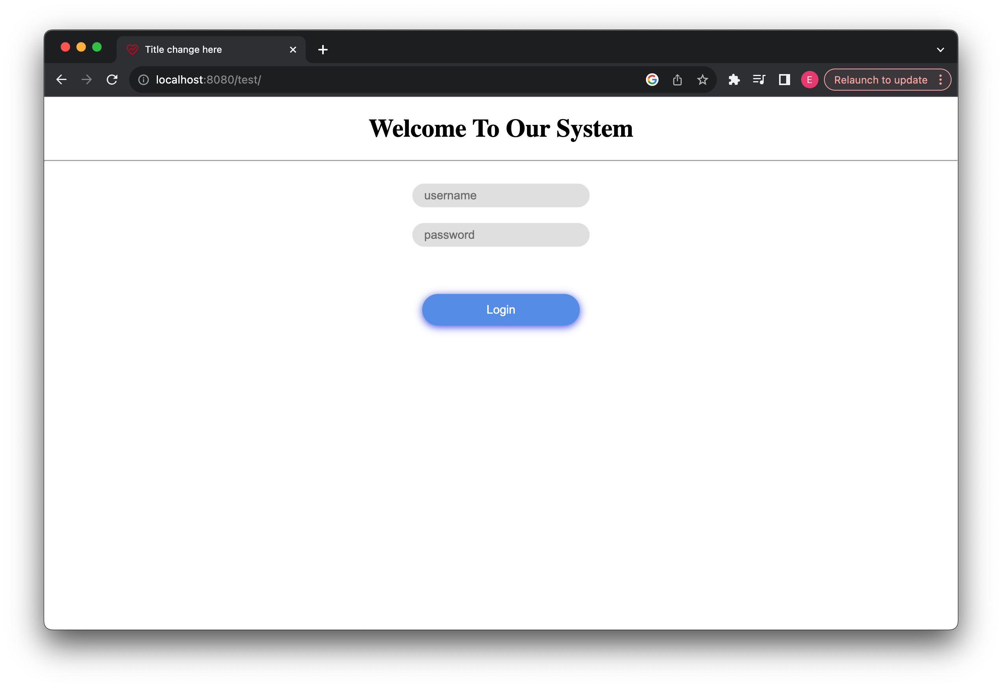Close the Title change here tab

(x=293, y=49)
